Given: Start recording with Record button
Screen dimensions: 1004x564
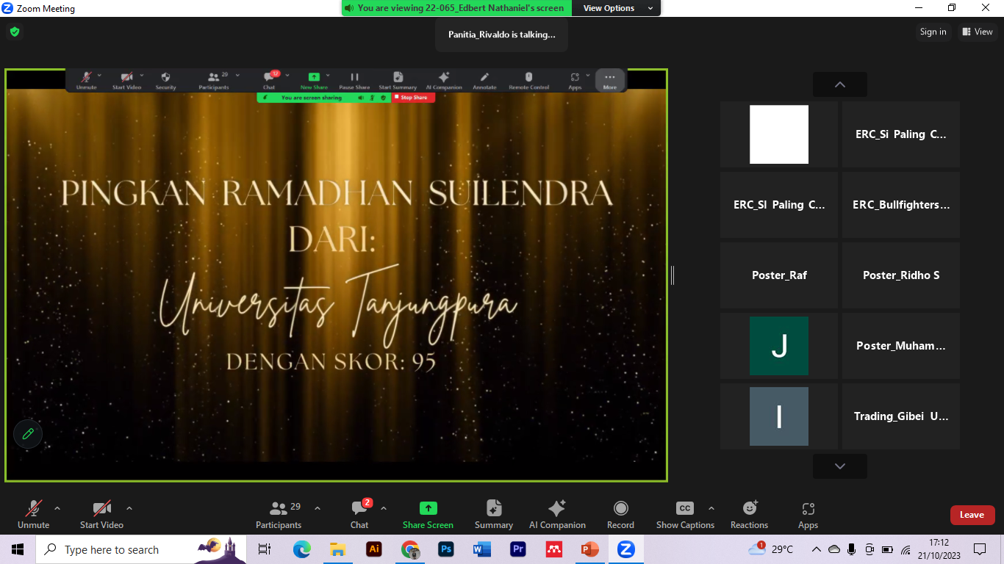Looking at the screenshot, I should tap(620, 514).
